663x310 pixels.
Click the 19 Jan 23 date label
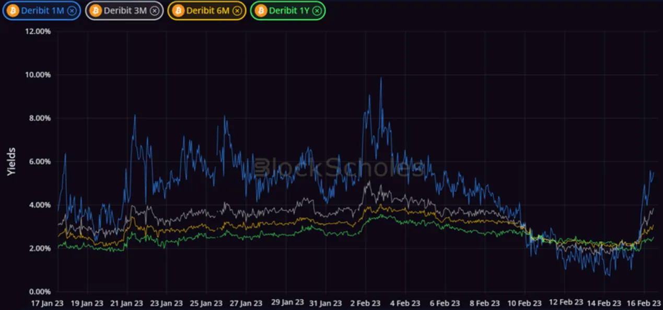(87, 303)
